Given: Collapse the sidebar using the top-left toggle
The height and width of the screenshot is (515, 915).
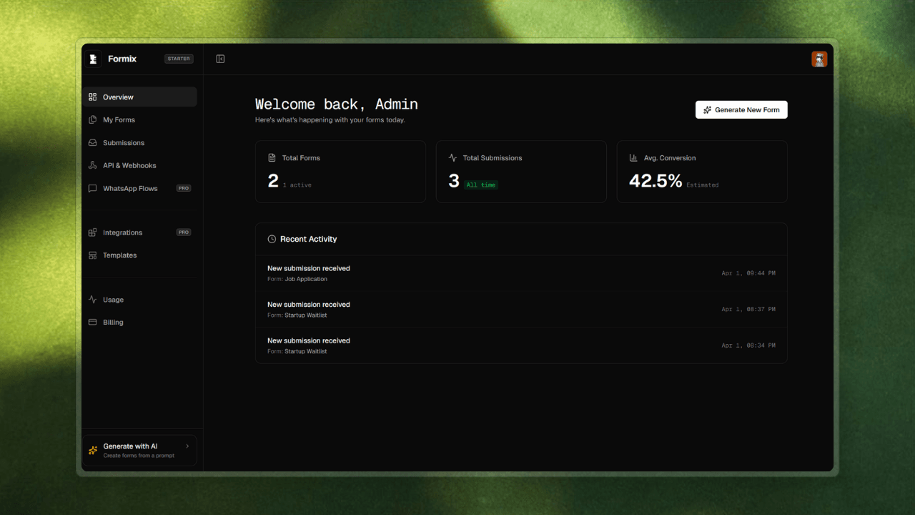Looking at the screenshot, I should [x=219, y=59].
